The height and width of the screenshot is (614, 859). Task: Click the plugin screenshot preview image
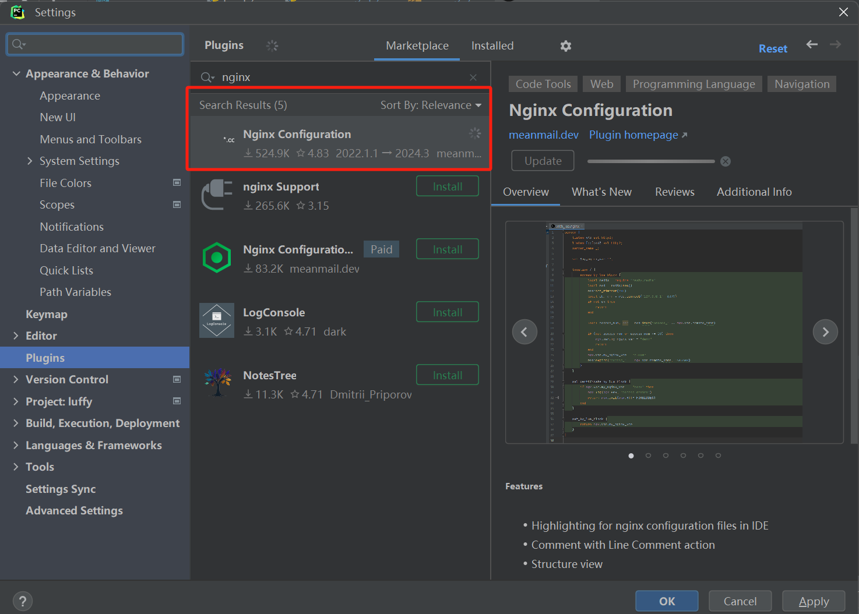point(674,332)
